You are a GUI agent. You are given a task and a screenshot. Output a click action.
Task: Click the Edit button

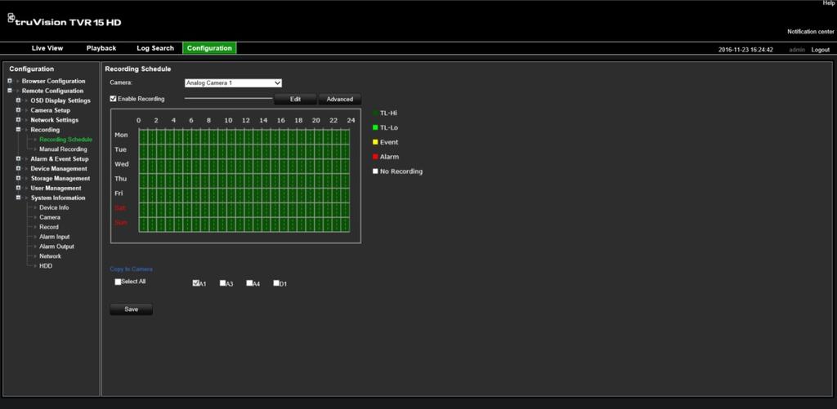[x=295, y=99]
